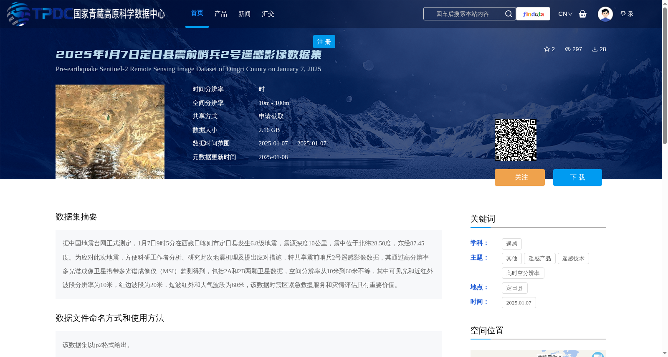This screenshot has height=357, width=668.
Task: Open the 汇交 navigation menu
Action: coord(268,14)
